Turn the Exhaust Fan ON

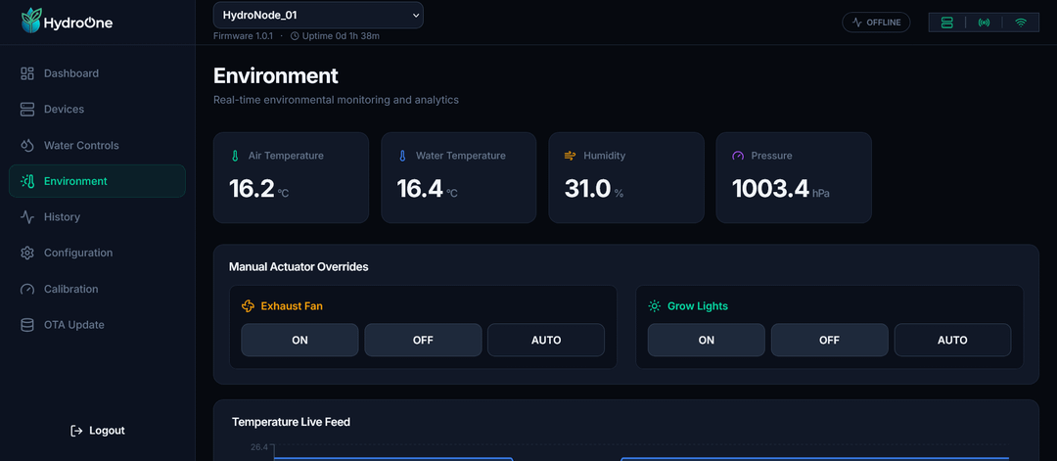300,340
